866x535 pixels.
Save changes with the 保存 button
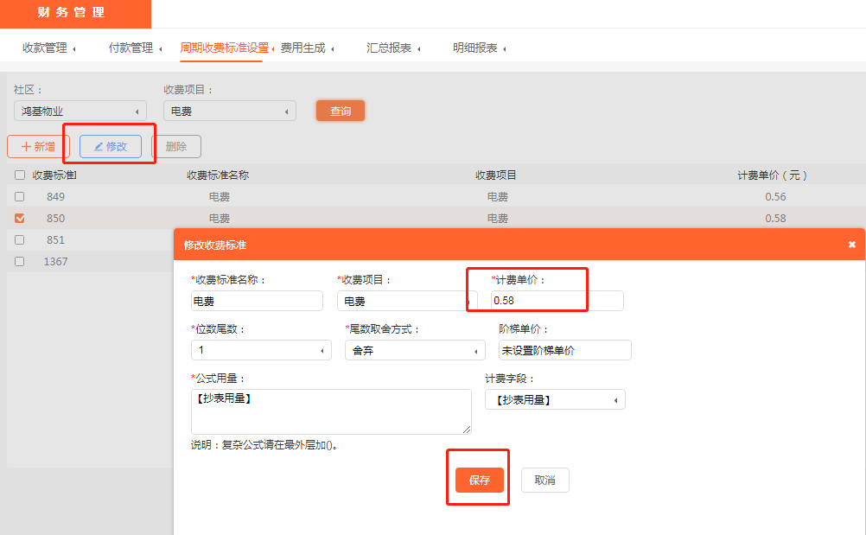(x=479, y=481)
